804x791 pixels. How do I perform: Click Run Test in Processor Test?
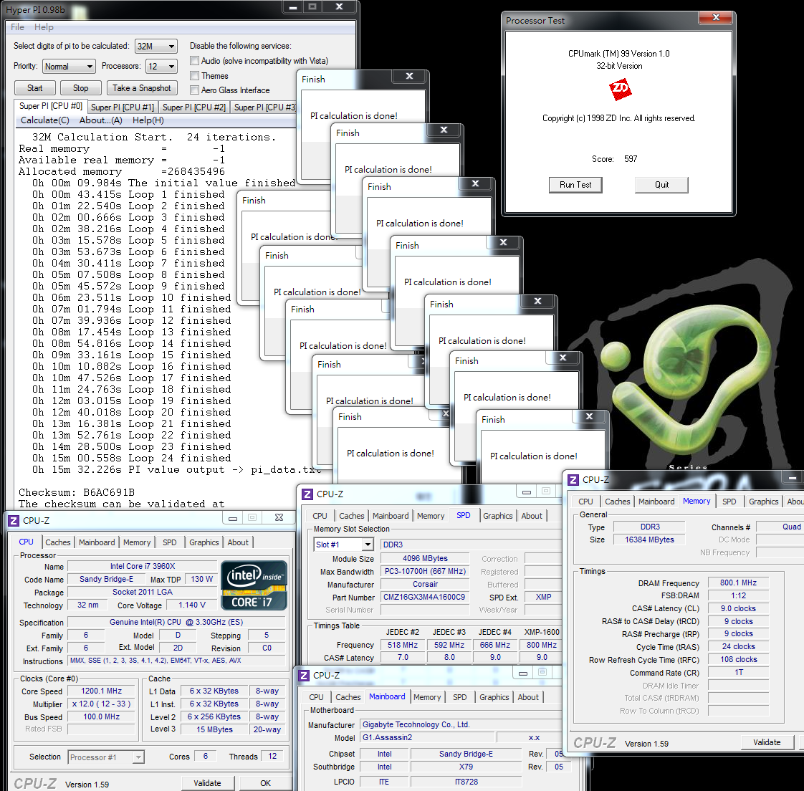(x=575, y=185)
